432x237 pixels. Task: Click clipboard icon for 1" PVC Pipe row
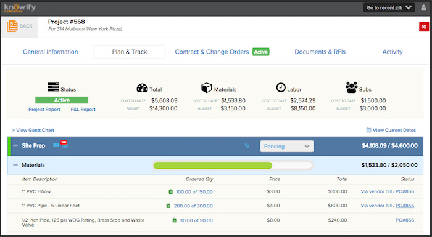tap(168, 206)
